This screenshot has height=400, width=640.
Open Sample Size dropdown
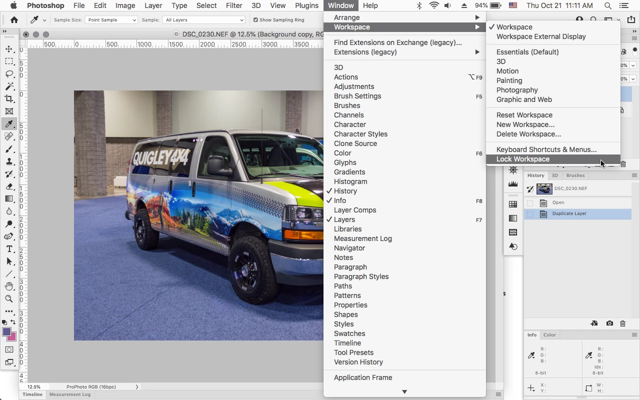[x=111, y=20]
